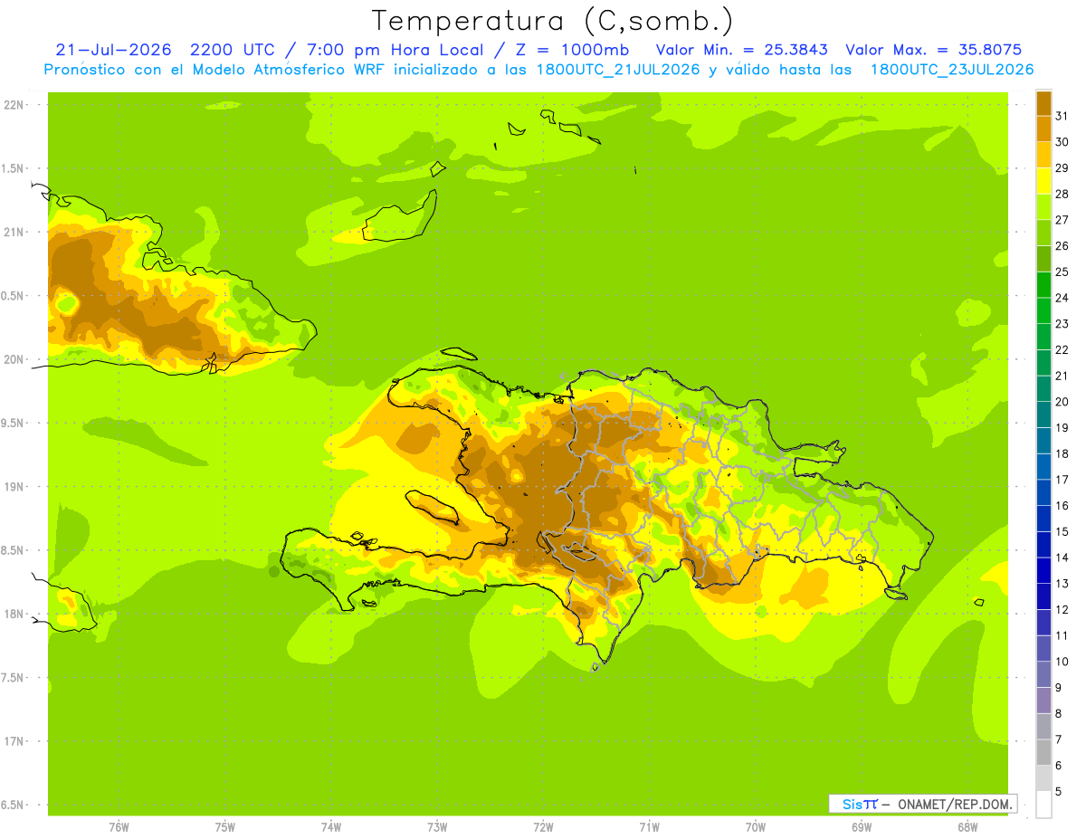Image resolution: width=1086 pixels, height=839 pixels.
Task: Pick the yellow band between the 28 and 29 labels
Action: [1043, 181]
